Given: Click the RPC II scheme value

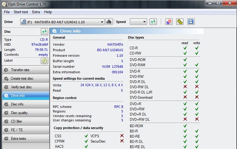Looking at the screenshot, I should click(118, 107).
